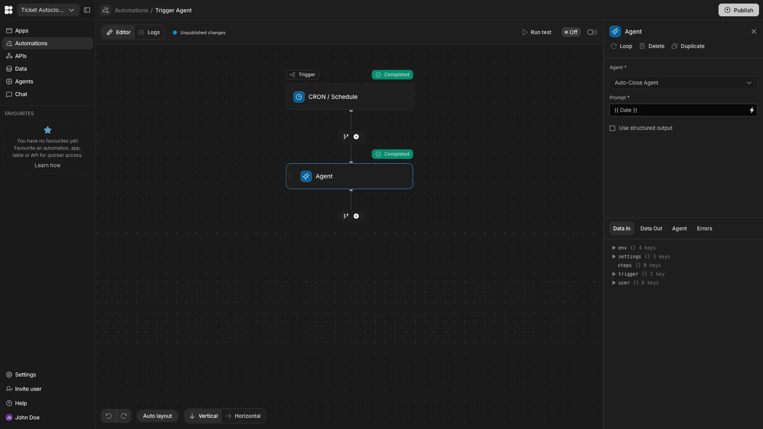Open the Auto-Close Agent dropdown
The image size is (763, 429).
coord(683,83)
